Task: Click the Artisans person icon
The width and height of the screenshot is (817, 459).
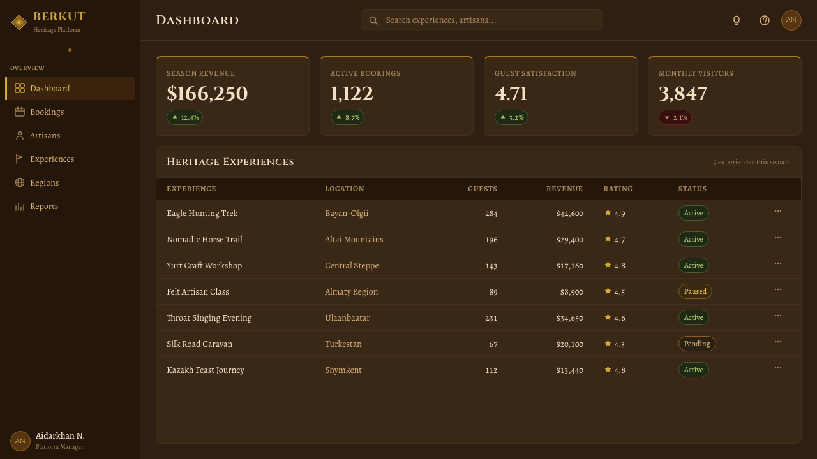Action: pyautogui.click(x=20, y=135)
